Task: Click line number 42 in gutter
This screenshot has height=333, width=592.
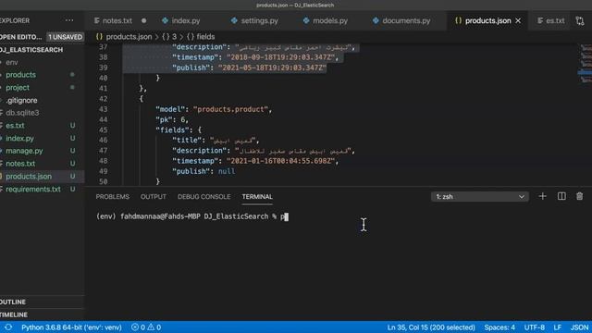Action: 103,99
